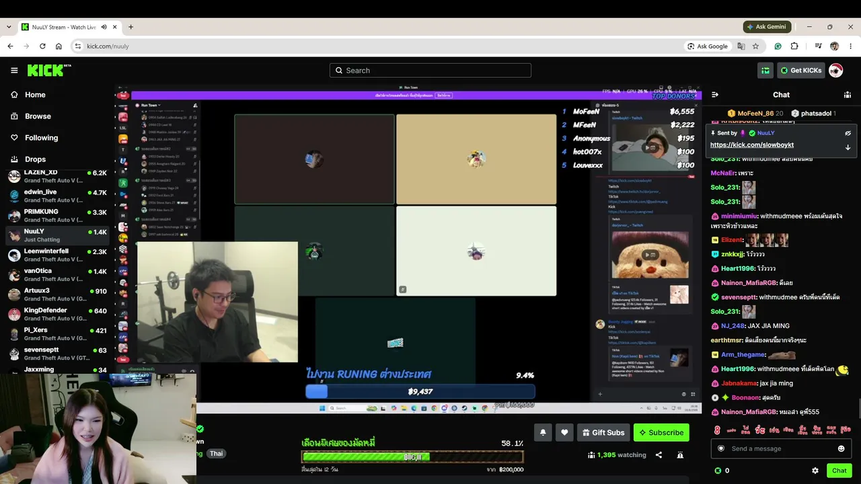The image size is (861, 484).
Task: Open Pi_Xers channel in sidebar
Action: (57, 334)
